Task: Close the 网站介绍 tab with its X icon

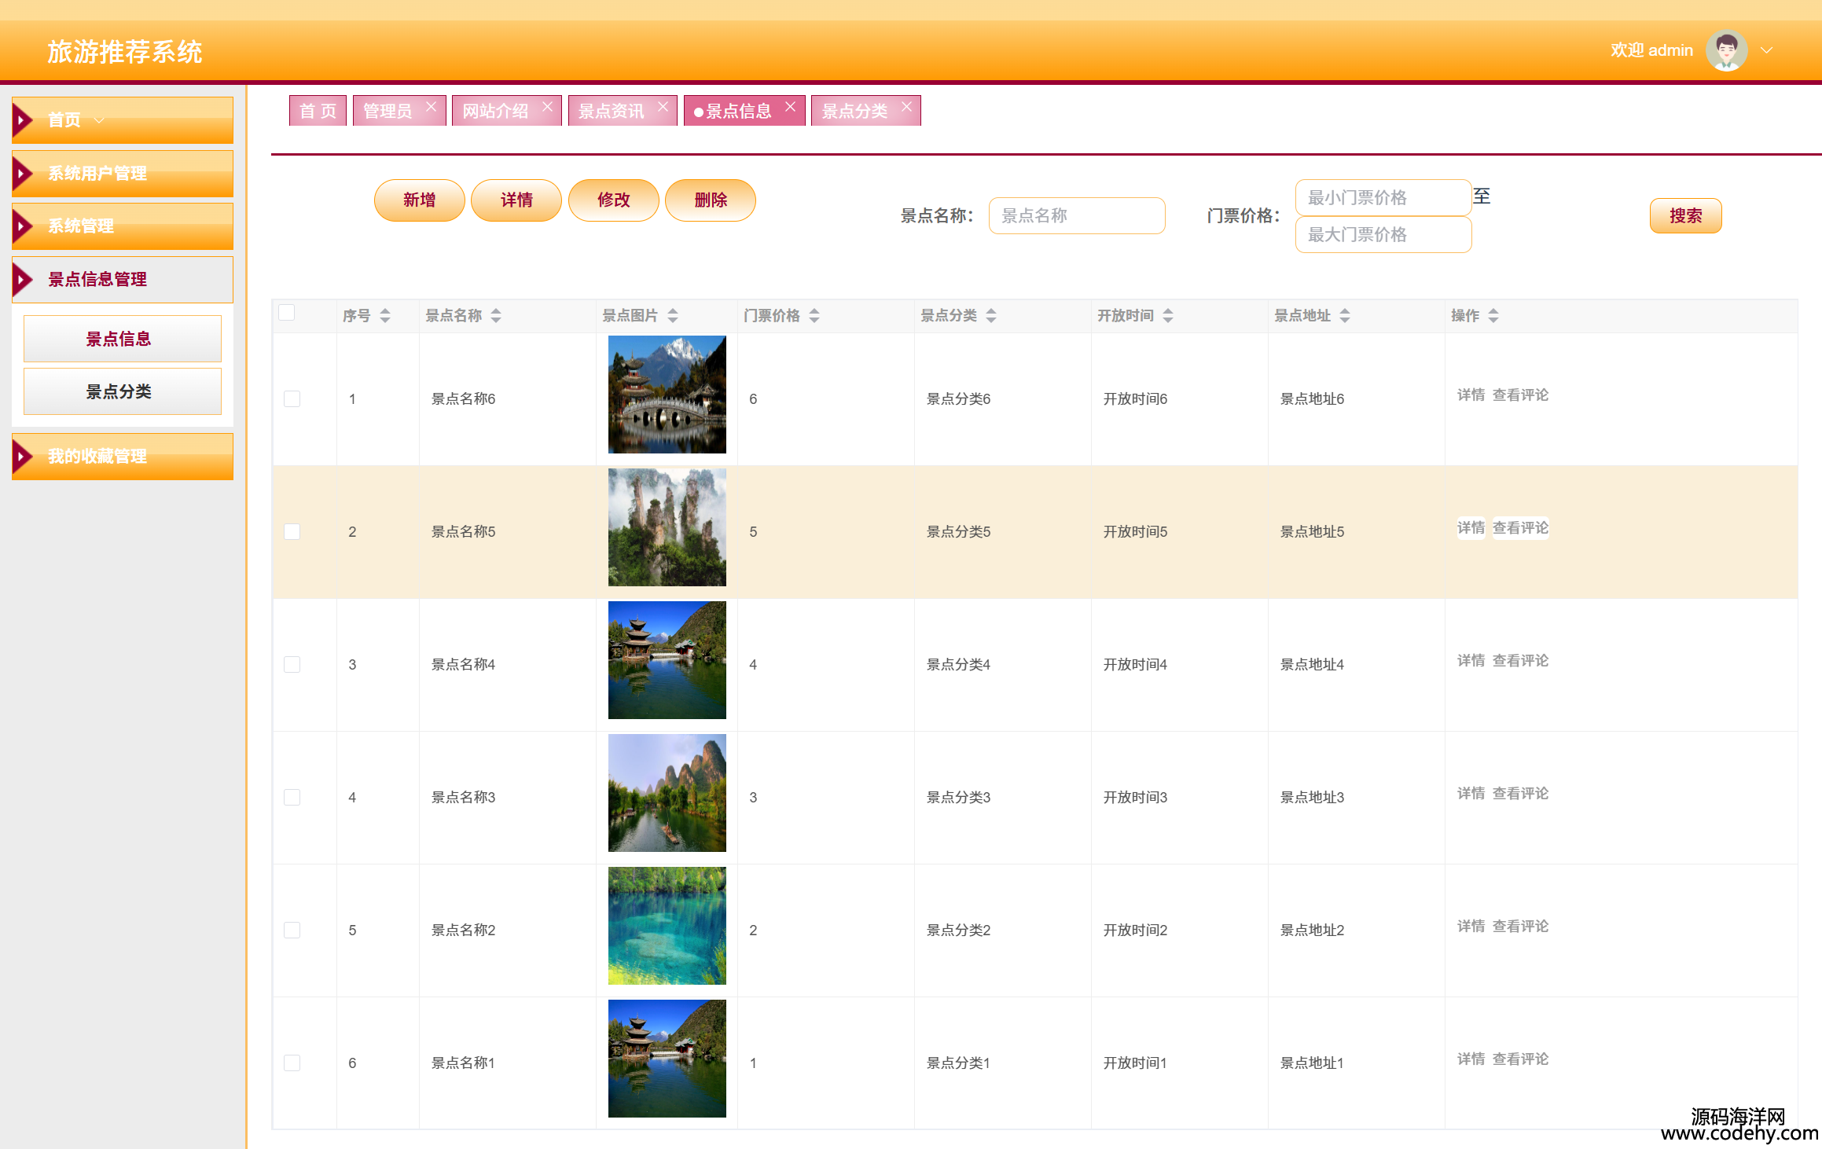Action: click(548, 107)
